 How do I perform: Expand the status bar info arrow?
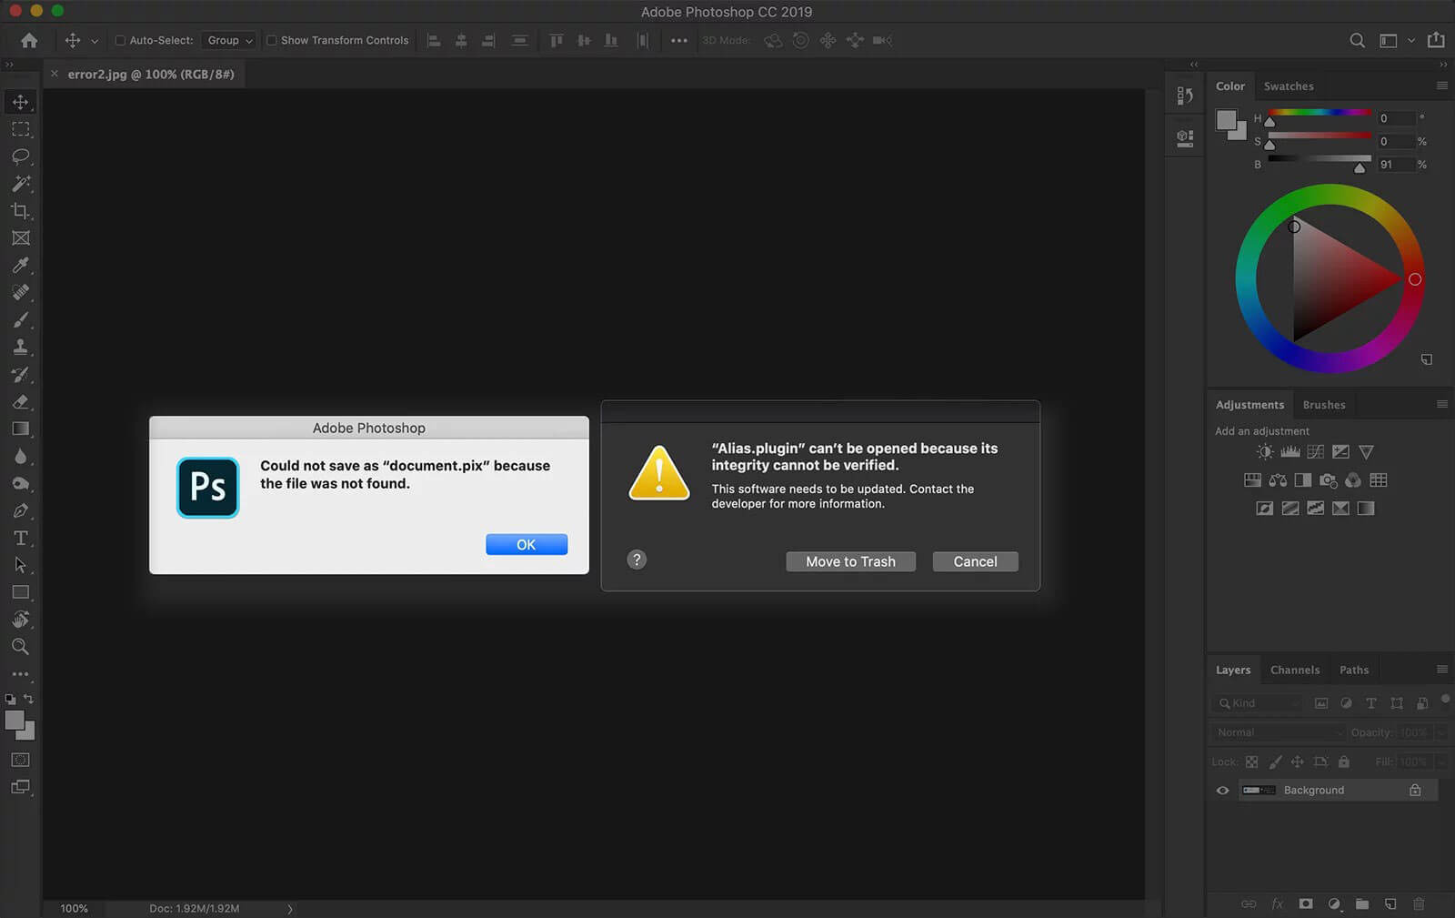[290, 908]
